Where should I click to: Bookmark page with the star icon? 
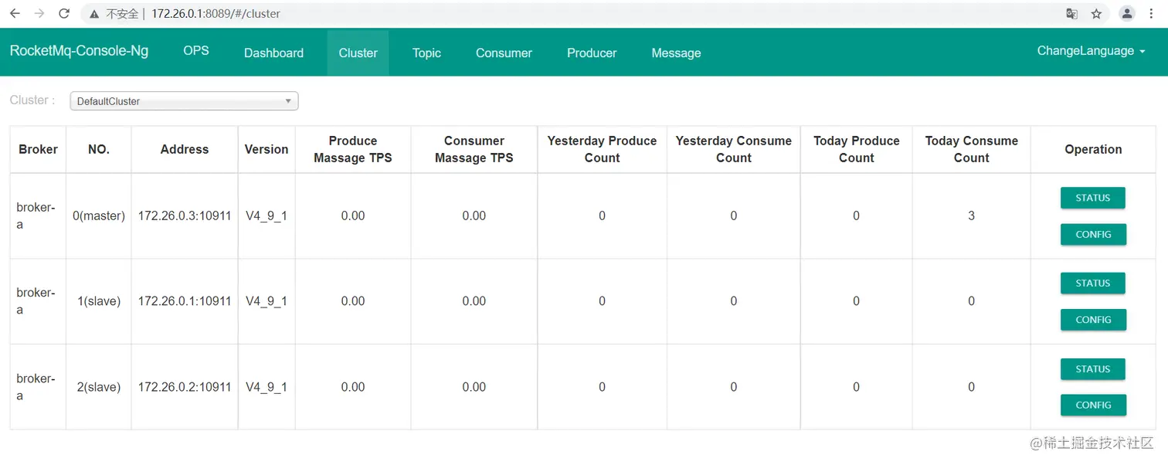pyautogui.click(x=1096, y=14)
